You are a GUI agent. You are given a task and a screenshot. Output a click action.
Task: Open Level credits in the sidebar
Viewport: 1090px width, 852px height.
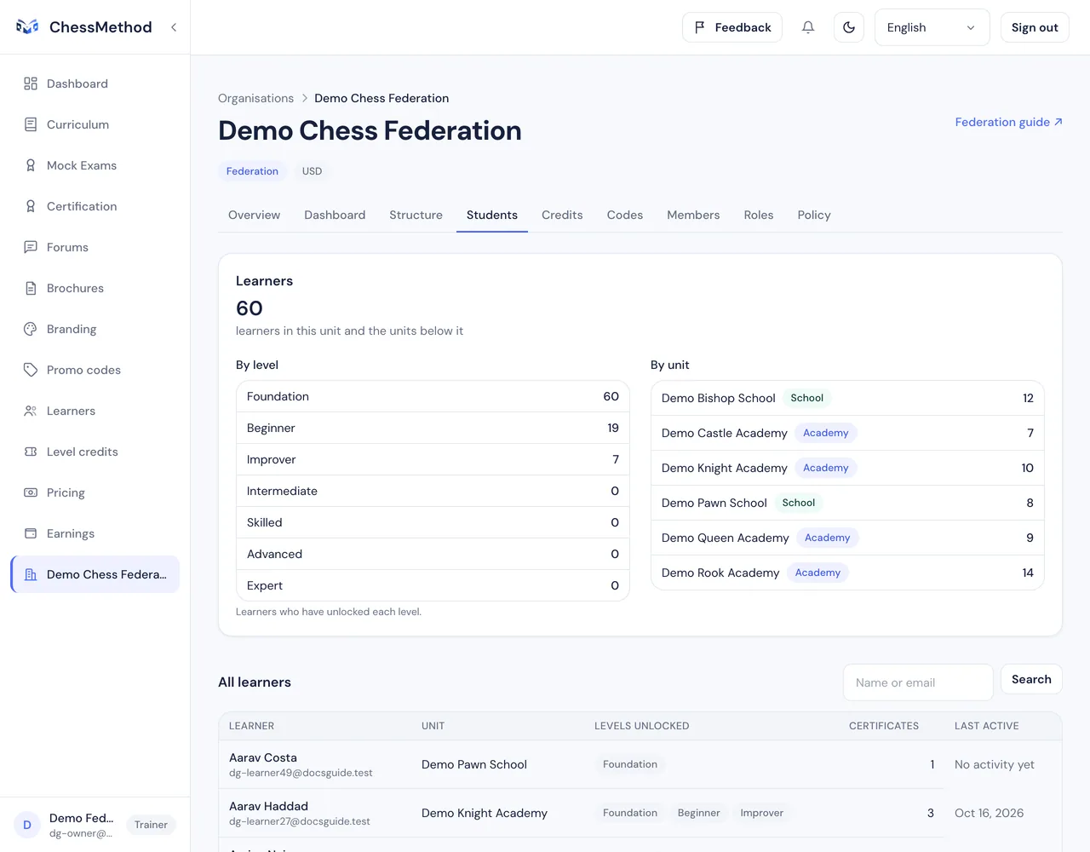pyautogui.click(x=95, y=452)
